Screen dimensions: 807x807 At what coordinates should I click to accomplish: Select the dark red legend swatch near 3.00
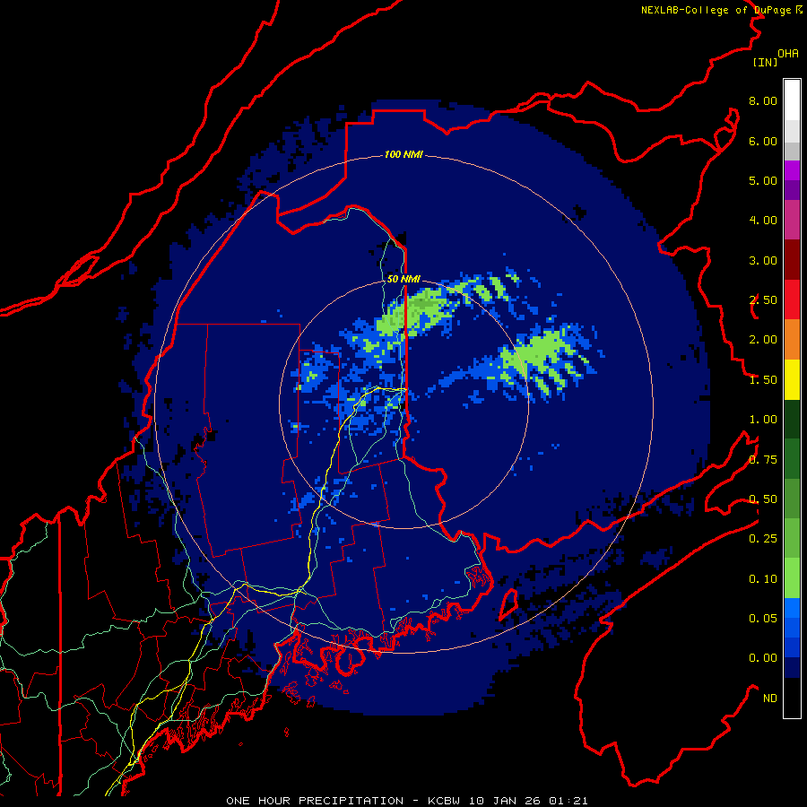coord(792,260)
